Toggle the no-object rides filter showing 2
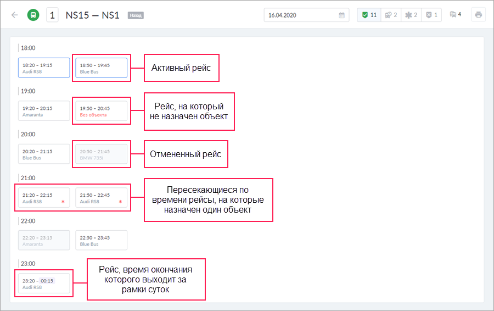The image size is (494, 311). click(x=391, y=15)
